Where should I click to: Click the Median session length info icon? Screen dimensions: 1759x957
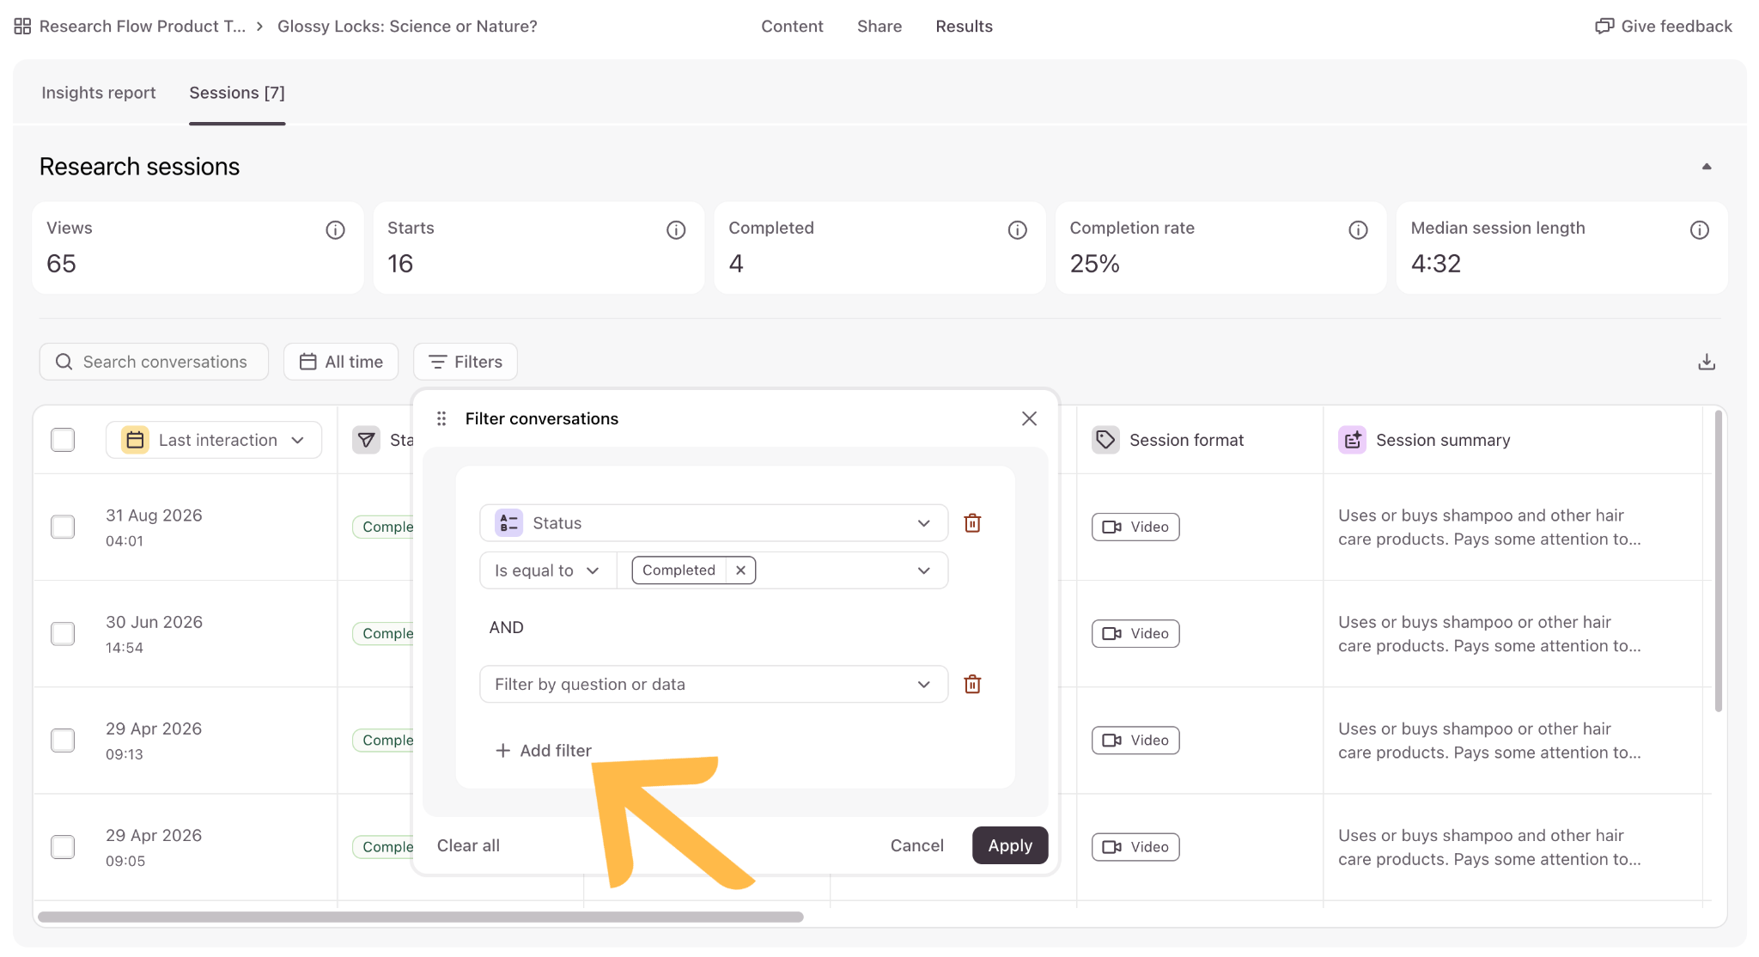tap(1699, 229)
